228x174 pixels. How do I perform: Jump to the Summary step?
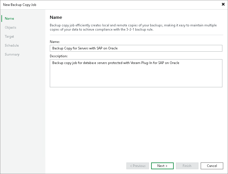pos(12,54)
